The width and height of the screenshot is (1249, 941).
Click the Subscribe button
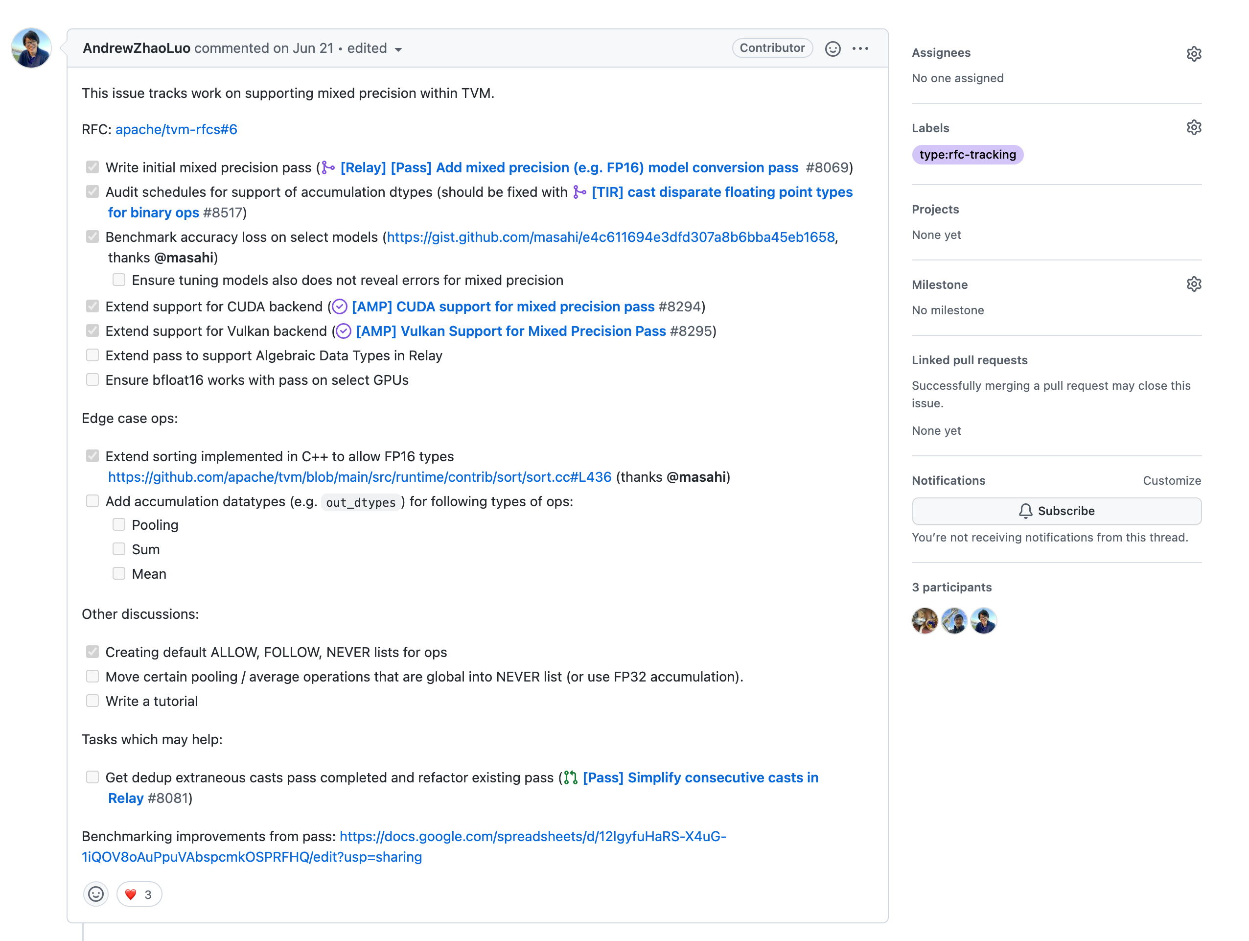coord(1056,511)
